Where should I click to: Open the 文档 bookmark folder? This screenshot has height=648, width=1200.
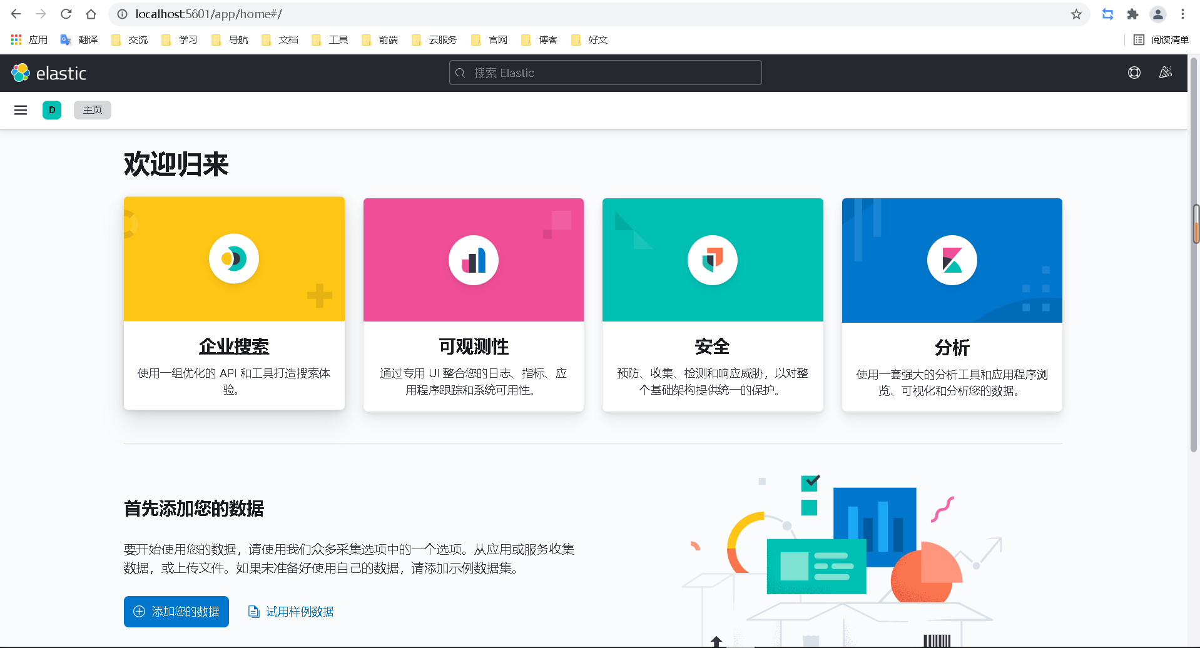[280, 39]
